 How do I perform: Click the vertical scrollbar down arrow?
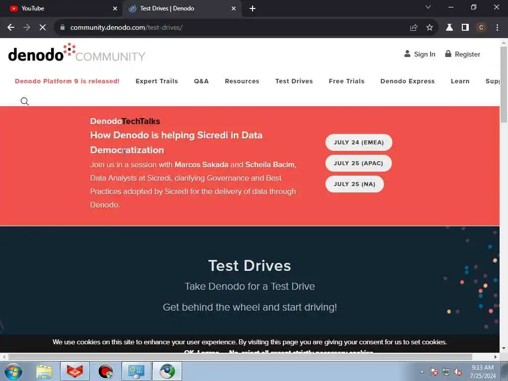click(x=503, y=349)
